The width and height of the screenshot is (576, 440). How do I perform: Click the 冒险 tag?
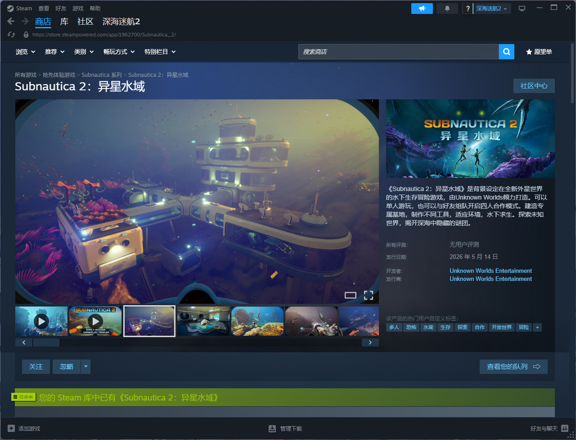524,328
